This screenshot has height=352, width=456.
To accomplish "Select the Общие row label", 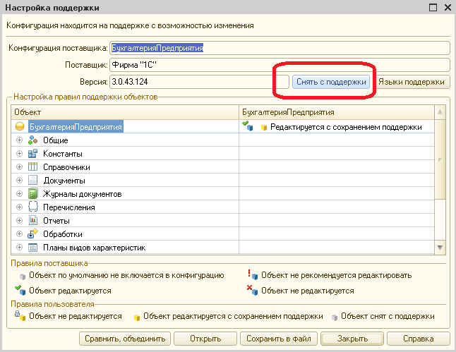I will click(x=56, y=140).
